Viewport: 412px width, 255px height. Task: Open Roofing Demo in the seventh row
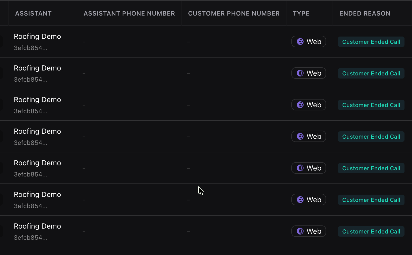click(38, 226)
